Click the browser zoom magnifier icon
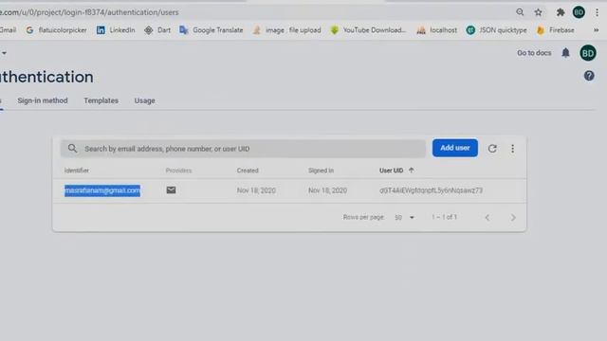The width and height of the screenshot is (607, 341). (520, 12)
